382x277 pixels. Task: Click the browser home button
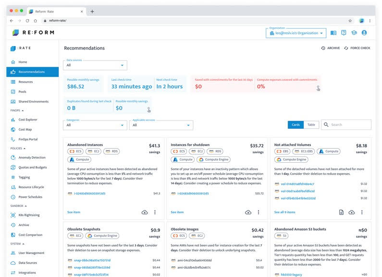coord(36,21)
